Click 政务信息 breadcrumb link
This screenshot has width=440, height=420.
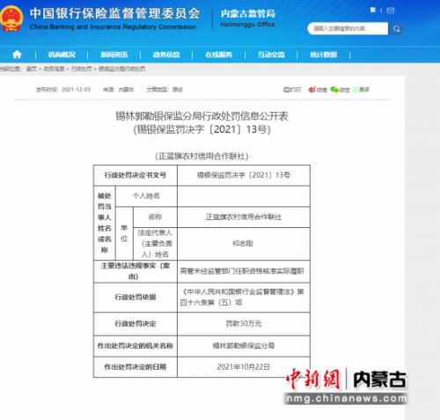[54, 69]
